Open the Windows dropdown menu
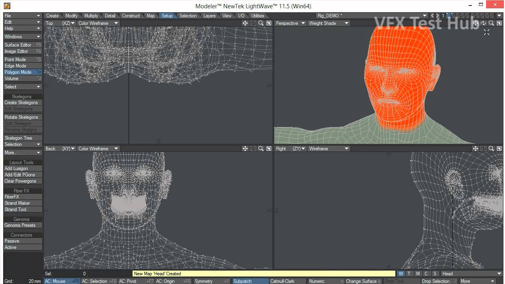 click(x=23, y=37)
